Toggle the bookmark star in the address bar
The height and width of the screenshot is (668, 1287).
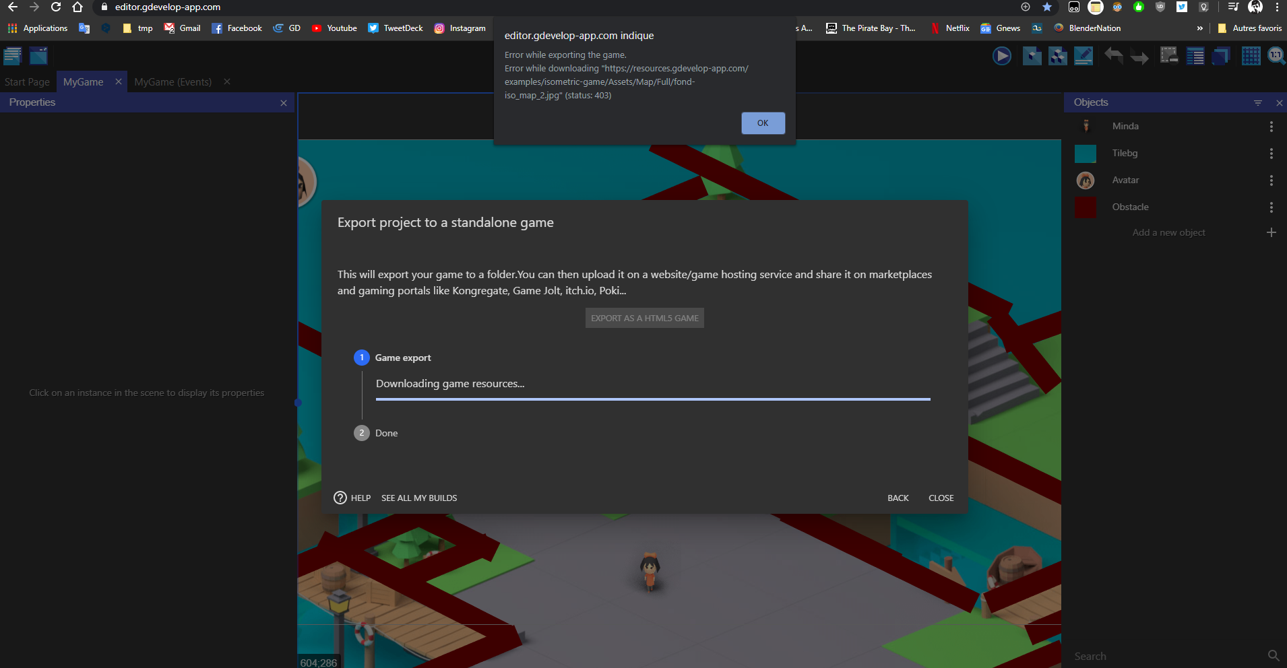pyautogui.click(x=1047, y=7)
